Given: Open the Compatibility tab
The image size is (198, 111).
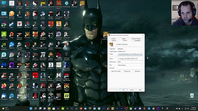Looking at the screenshot, I should pos(137,40).
